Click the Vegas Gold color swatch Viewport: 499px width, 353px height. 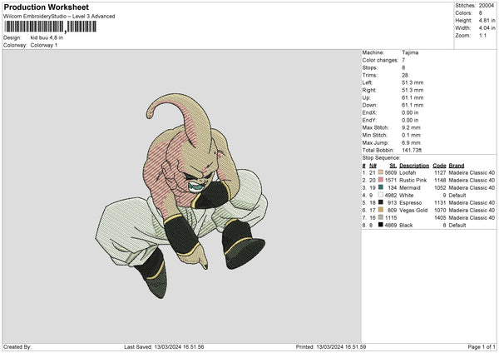[x=381, y=210]
